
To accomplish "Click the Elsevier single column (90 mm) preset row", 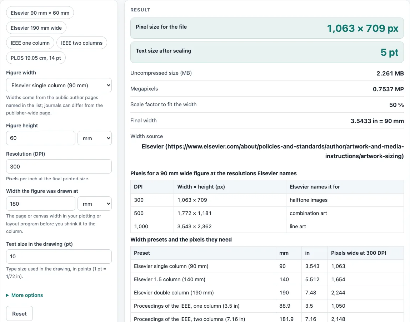I will click(x=267, y=266).
